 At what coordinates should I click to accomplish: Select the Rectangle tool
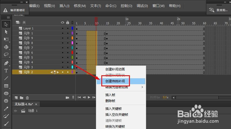(x=6, y=86)
